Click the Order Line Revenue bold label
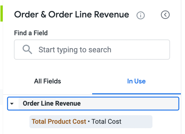 point(52,103)
